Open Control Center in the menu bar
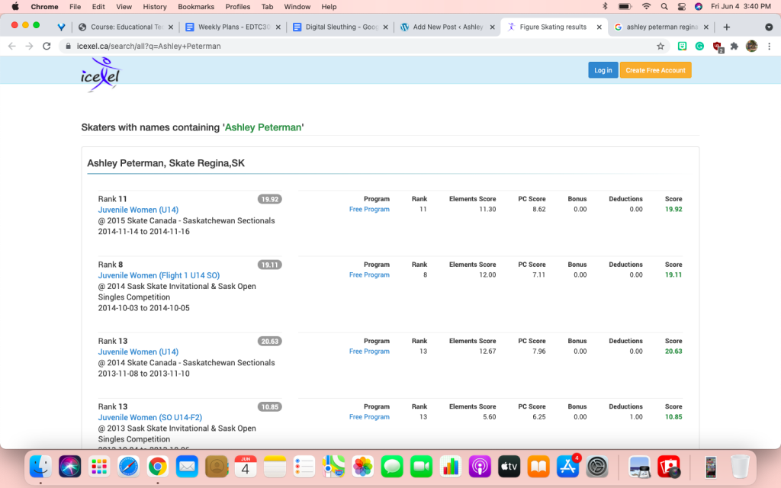 pyautogui.click(x=681, y=6)
